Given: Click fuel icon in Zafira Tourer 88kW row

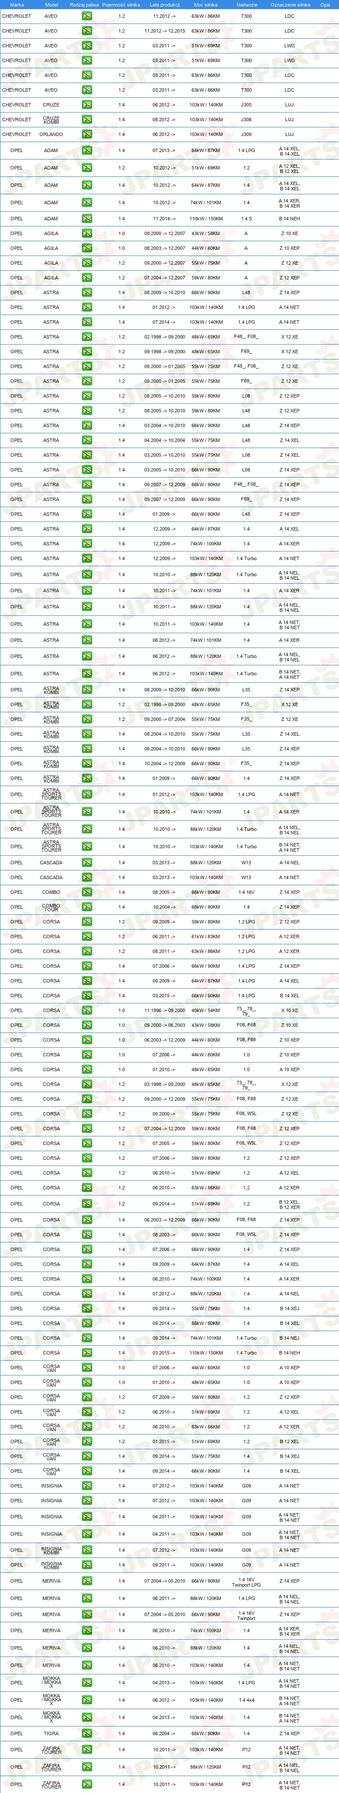Looking at the screenshot, I should 87,1766.
